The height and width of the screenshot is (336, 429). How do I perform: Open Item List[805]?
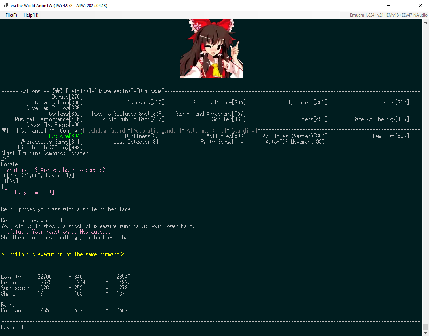point(389,136)
